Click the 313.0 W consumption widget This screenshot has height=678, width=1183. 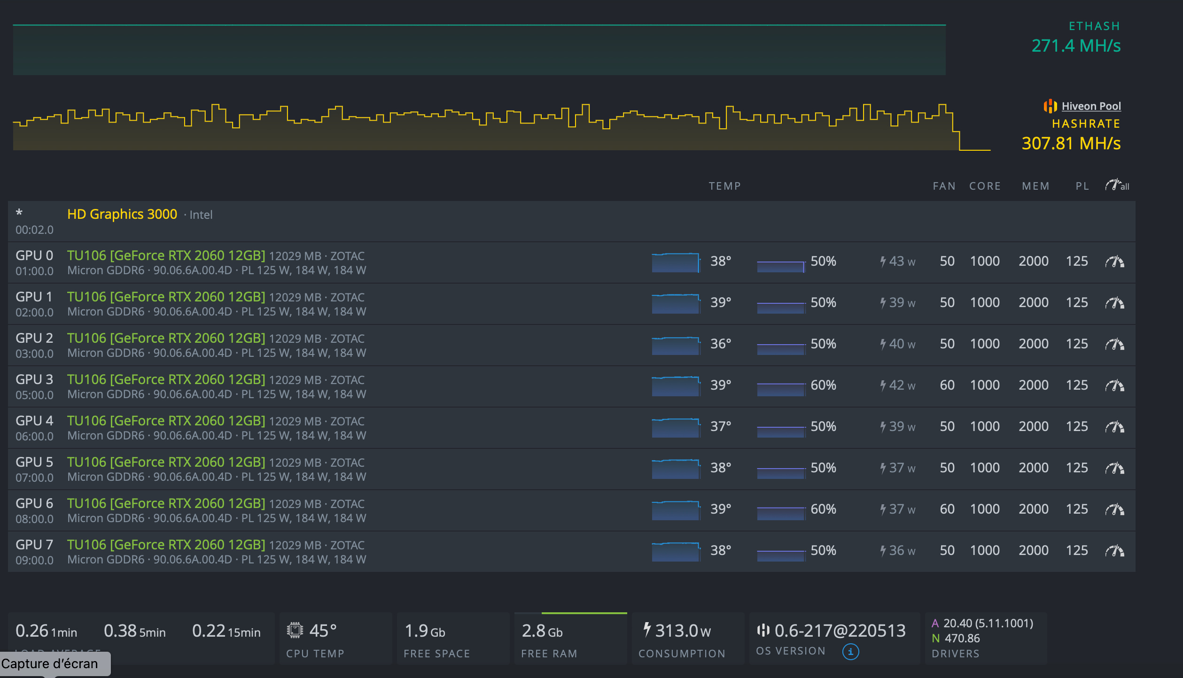click(683, 631)
